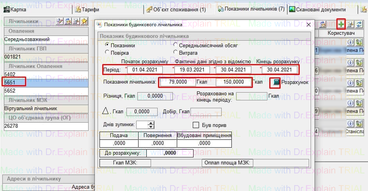Click the Розрахунок calculator icon

click(277, 82)
